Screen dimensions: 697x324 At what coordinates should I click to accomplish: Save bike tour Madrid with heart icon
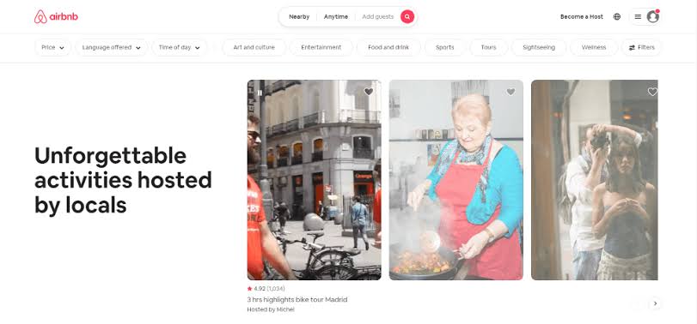pos(369,92)
